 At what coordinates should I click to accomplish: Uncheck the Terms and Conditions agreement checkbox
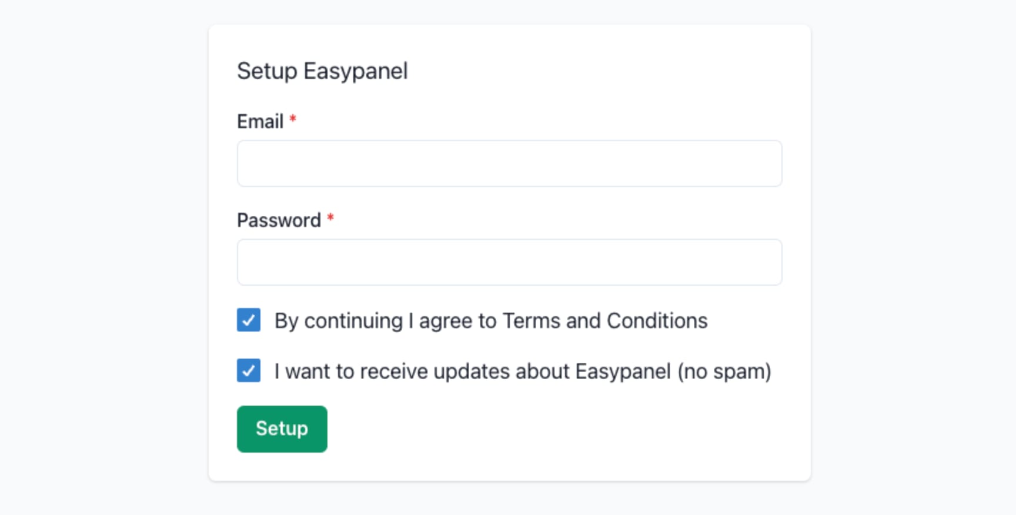point(248,320)
